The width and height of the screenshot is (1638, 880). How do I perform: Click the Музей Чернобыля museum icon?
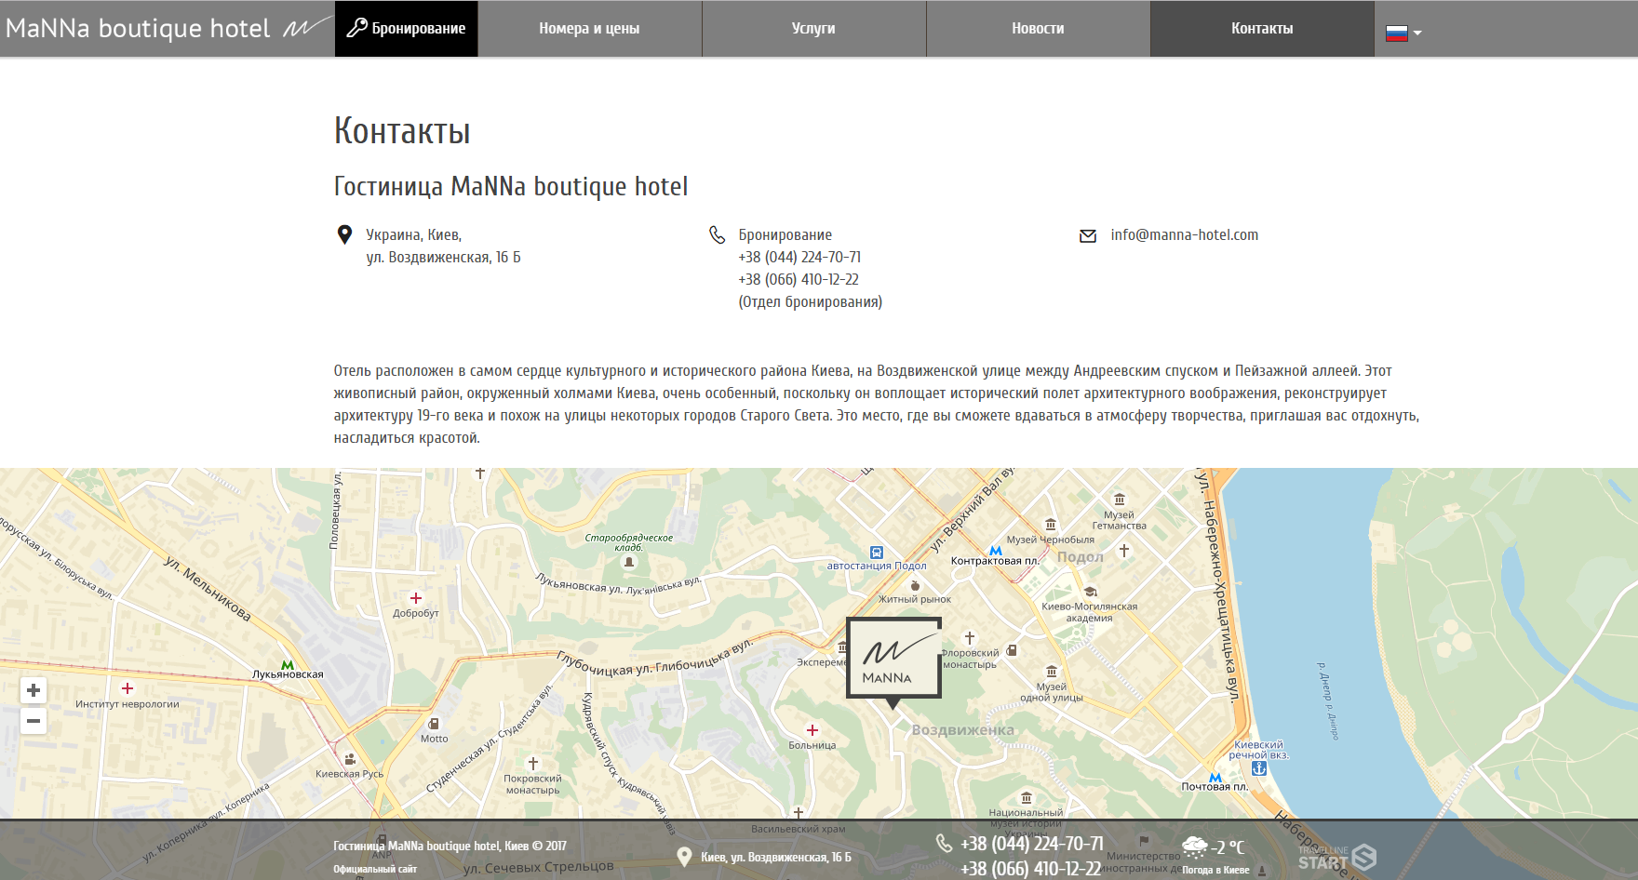pyautogui.click(x=1051, y=525)
